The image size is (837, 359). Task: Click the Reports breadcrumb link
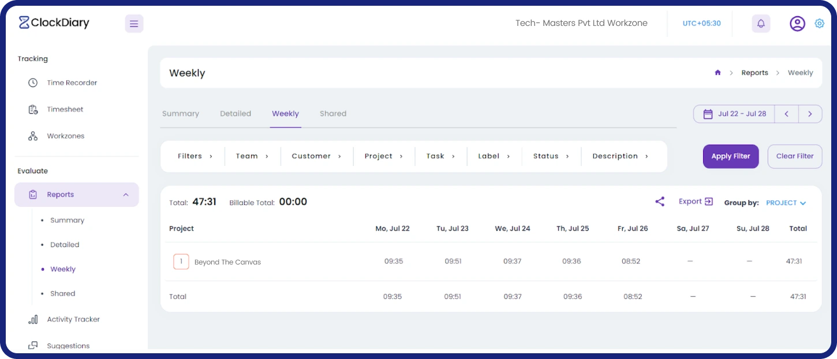(x=754, y=73)
